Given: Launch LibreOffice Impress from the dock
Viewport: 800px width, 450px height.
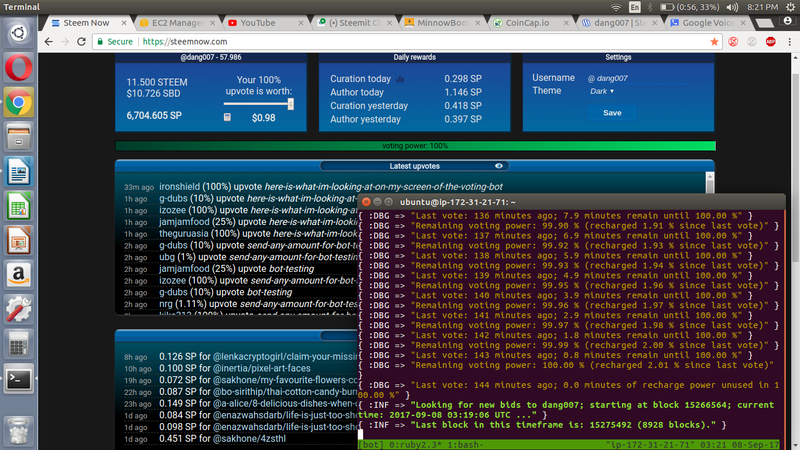Looking at the screenshot, I should pos(19,240).
